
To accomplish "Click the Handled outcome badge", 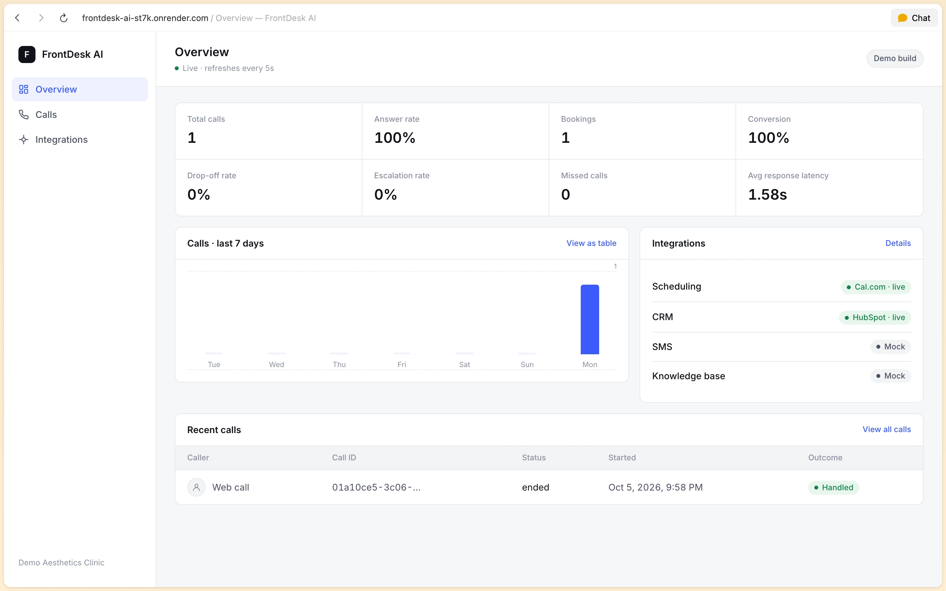I will [x=833, y=488].
